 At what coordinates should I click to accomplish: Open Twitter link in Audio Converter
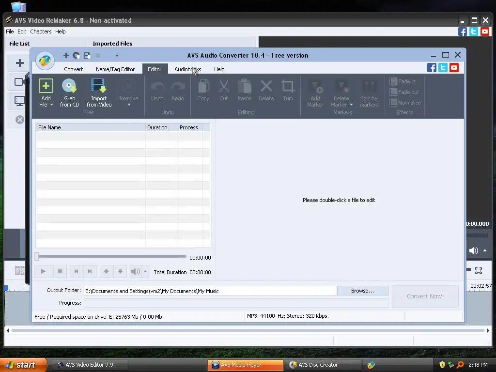[443, 68]
